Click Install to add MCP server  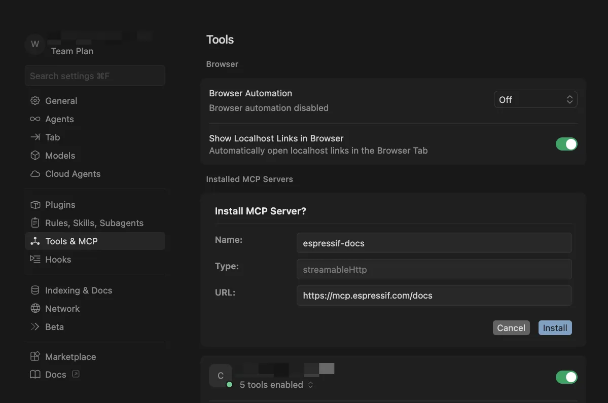555,328
